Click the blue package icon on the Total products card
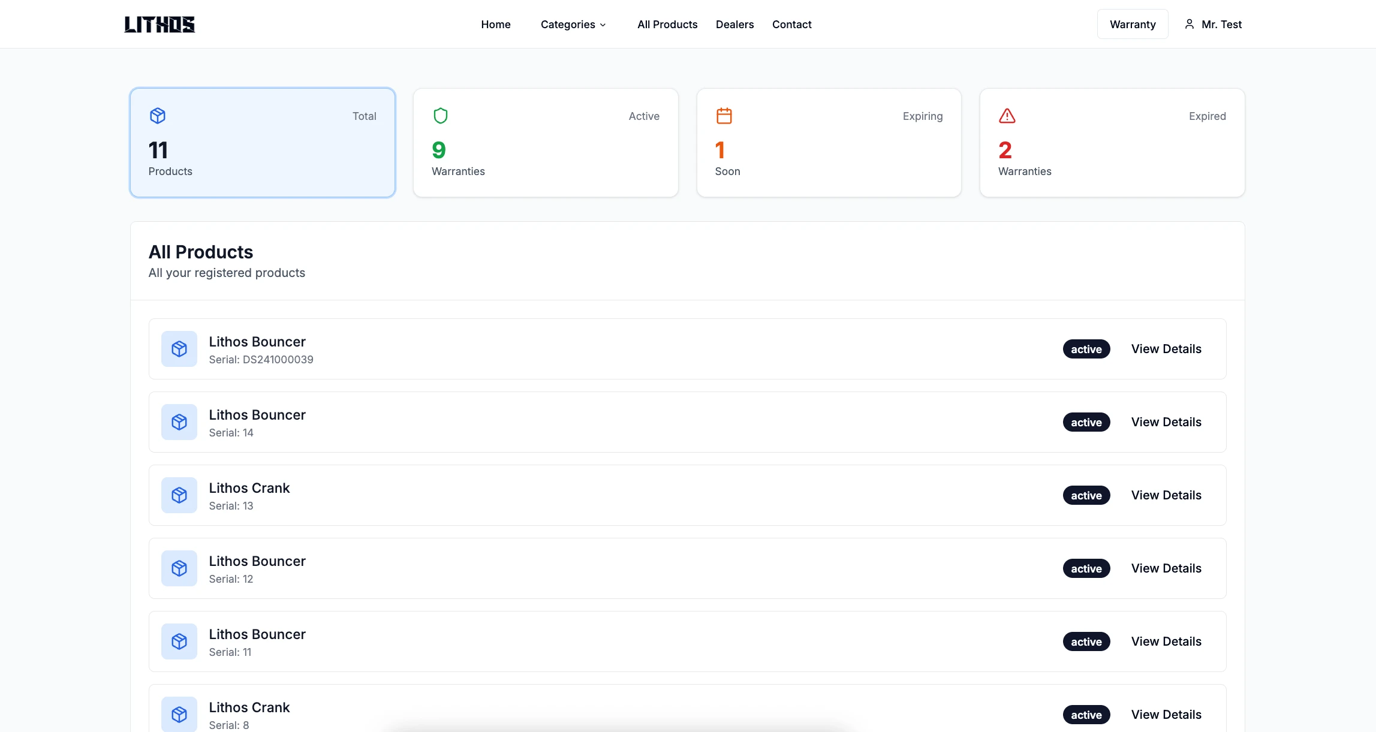1376x732 pixels. click(x=158, y=116)
